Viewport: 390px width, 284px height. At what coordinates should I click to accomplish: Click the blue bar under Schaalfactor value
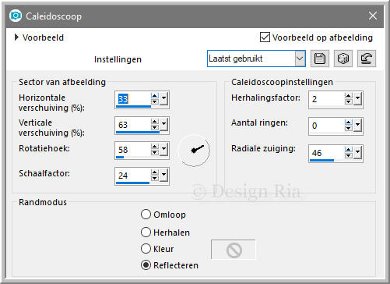(x=132, y=183)
